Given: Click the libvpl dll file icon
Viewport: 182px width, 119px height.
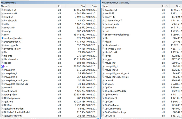Looking at the screenshot, I should [103, 56].
